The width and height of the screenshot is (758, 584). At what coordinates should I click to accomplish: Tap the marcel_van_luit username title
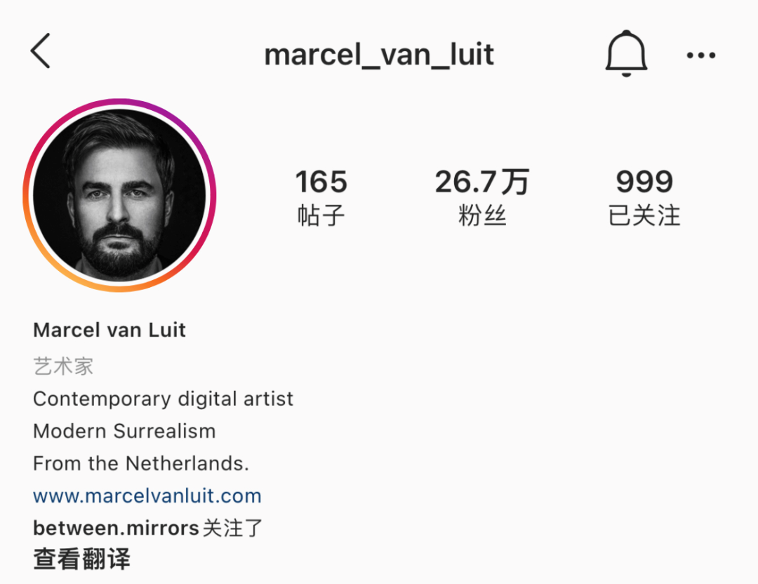point(379,54)
